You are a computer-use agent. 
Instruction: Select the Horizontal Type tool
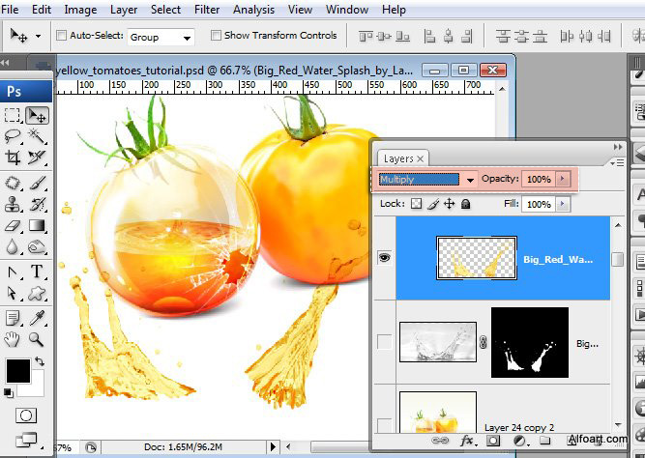[x=38, y=272]
